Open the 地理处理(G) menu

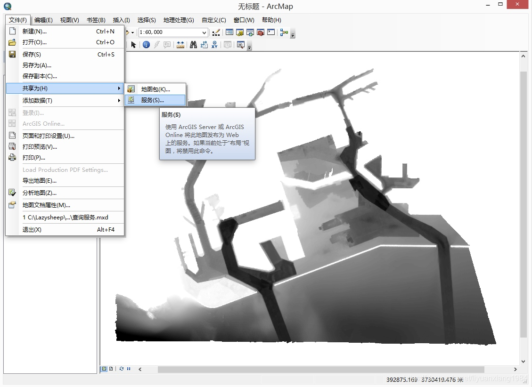click(179, 20)
